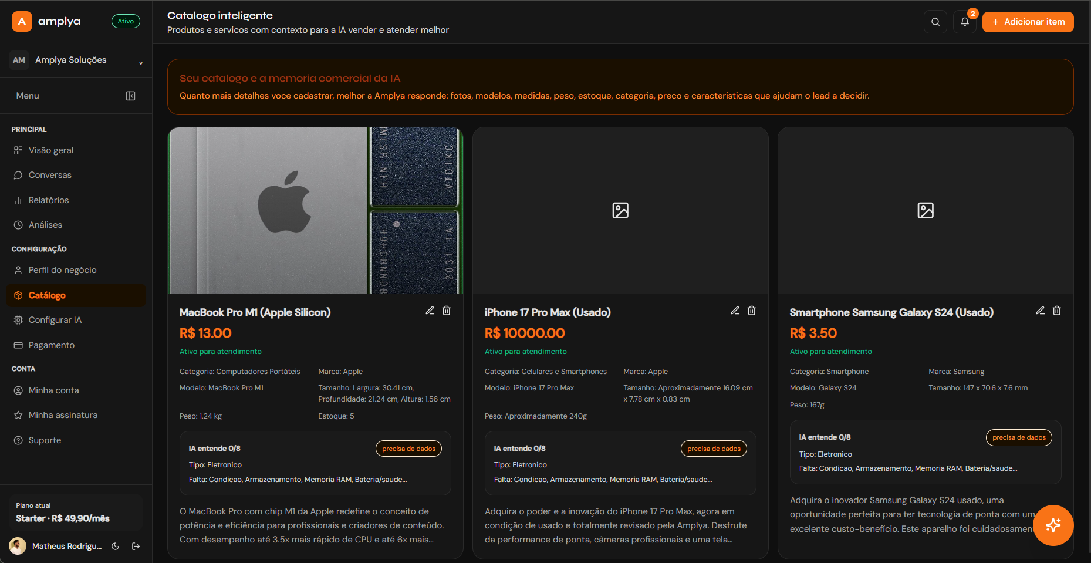Click "Categoria: Computadores Portáteis" text
This screenshot has width=1091, height=563.
(x=240, y=372)
